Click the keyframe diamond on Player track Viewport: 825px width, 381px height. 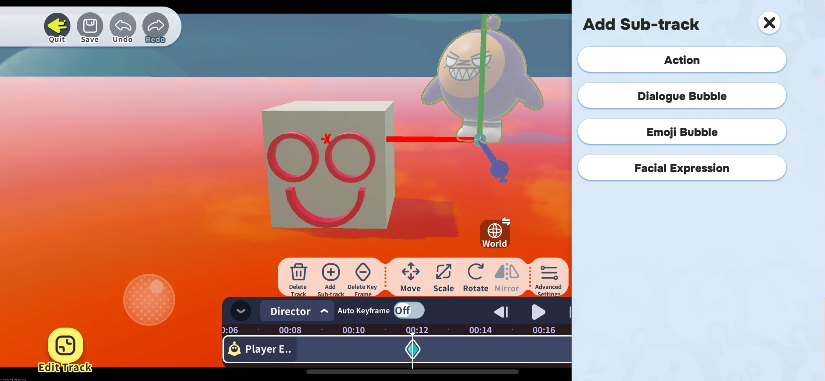413,349
